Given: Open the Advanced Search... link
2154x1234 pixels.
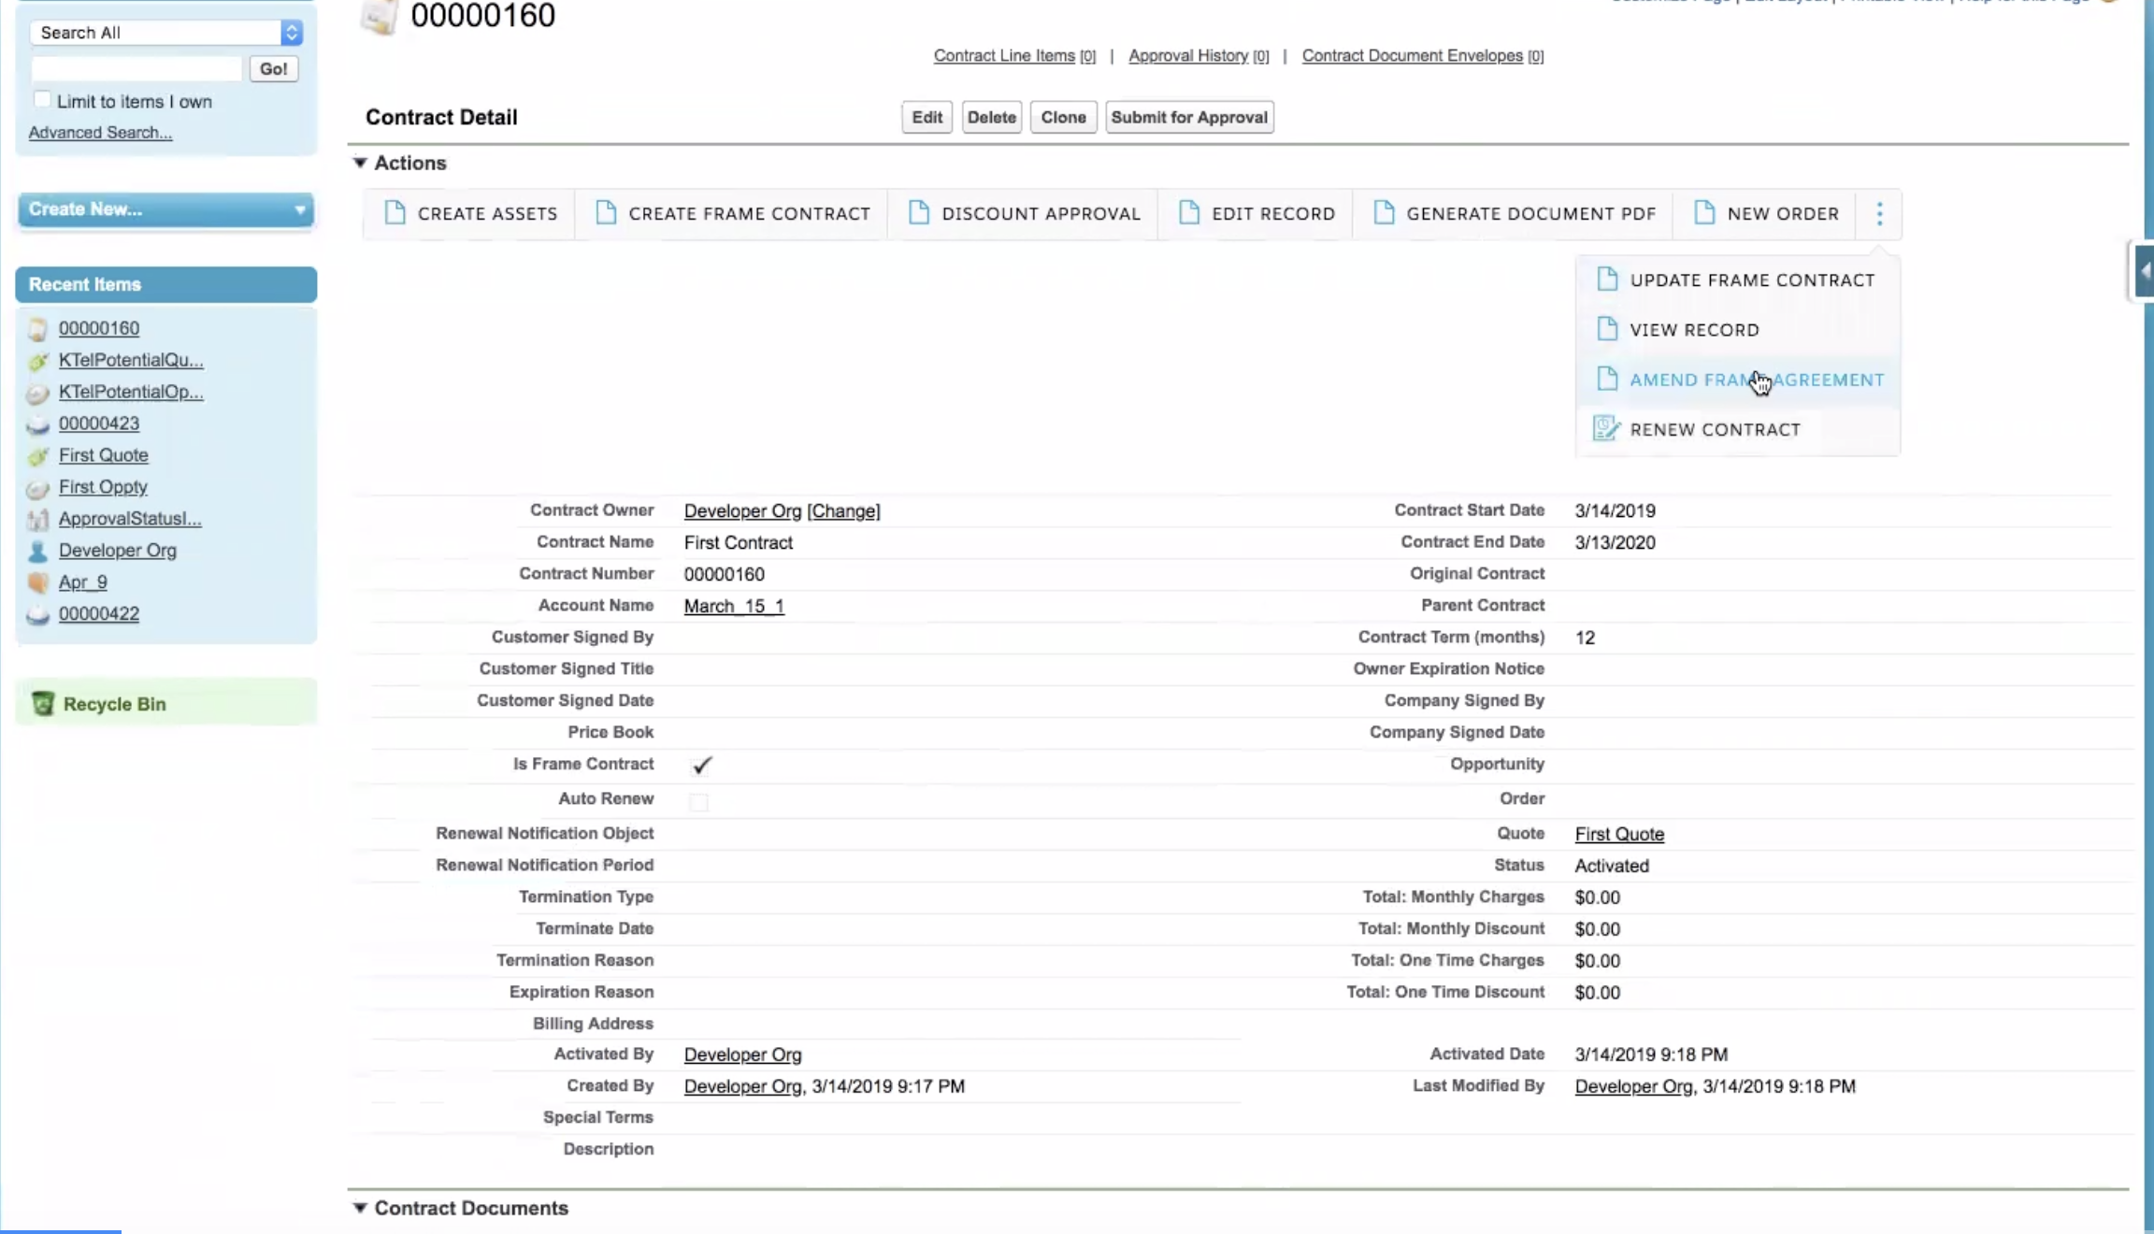Looking at the screenshot, I should click(x=100, y=132).
